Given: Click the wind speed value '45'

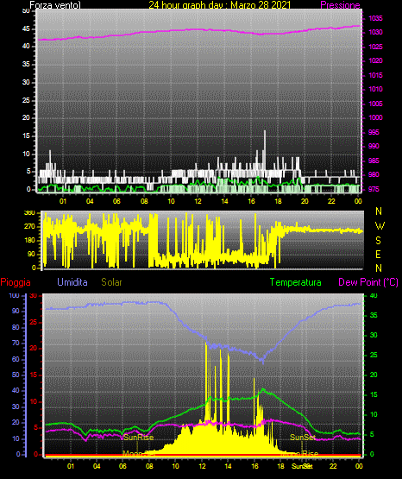Looking at the screenshot, I should click(x=26, y=29).
